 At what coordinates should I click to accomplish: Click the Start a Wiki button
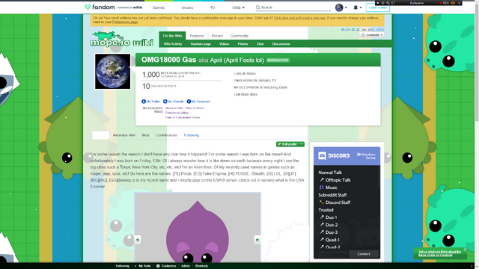point(378,7)
